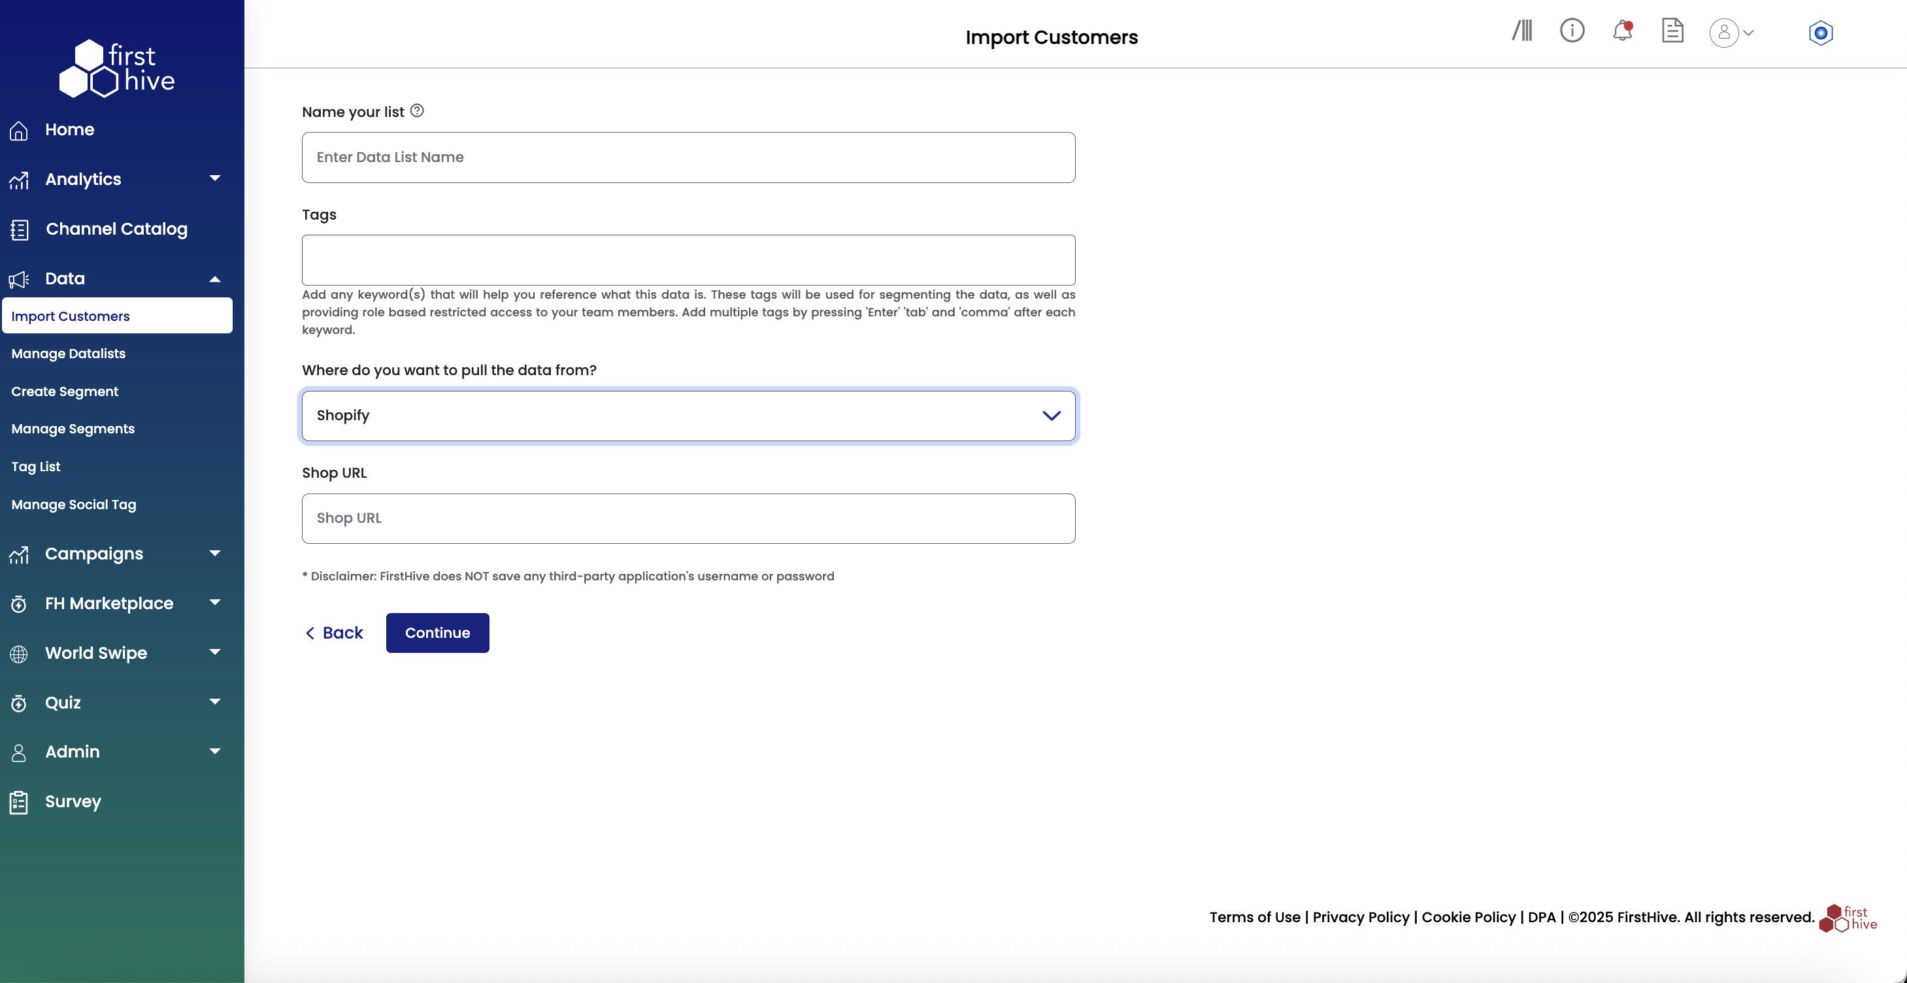Open Terms of Use link
Viewport: 1907px width, 983px height.
point(1255,917)
